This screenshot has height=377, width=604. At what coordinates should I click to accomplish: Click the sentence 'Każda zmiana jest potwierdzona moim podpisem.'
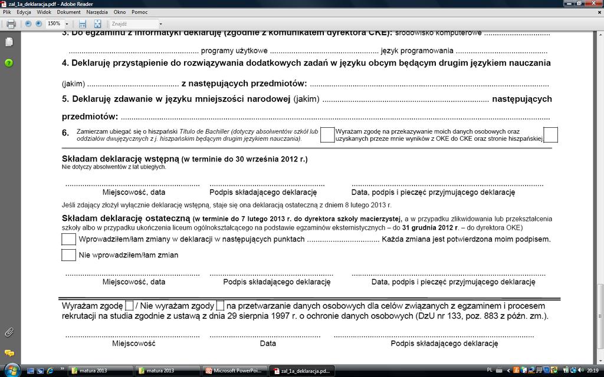click(466, 239)
